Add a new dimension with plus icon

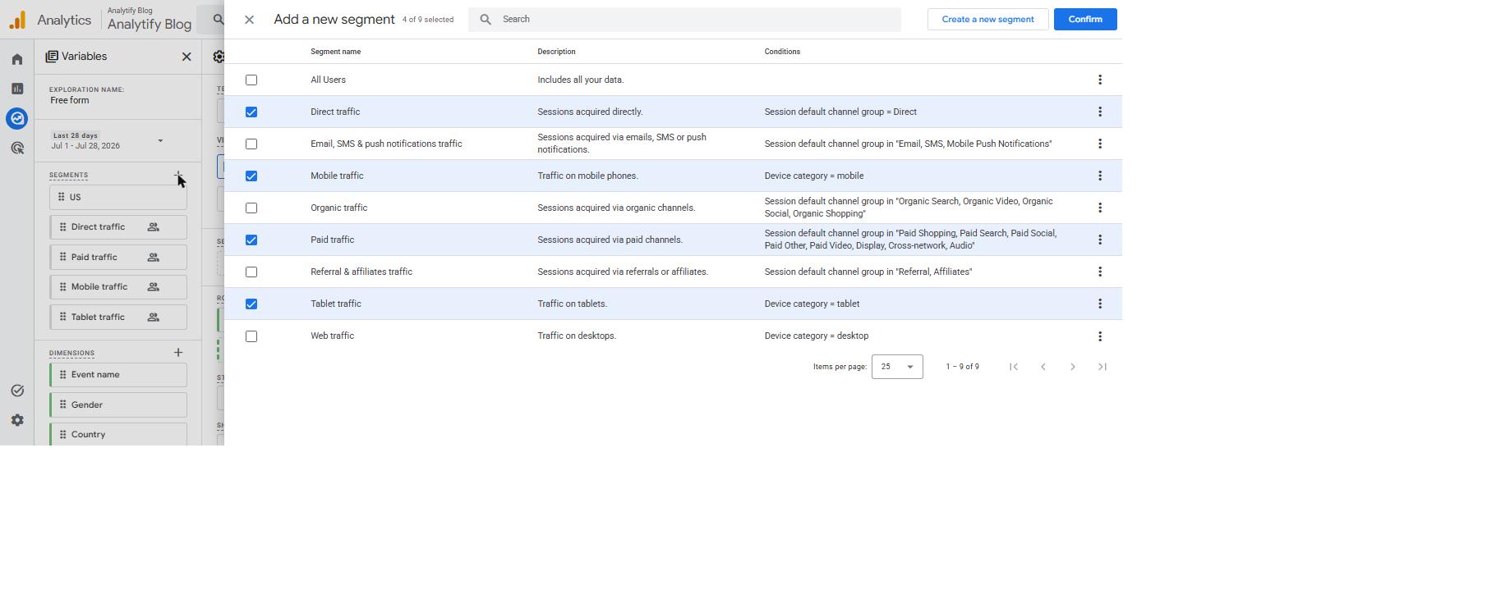178,353
